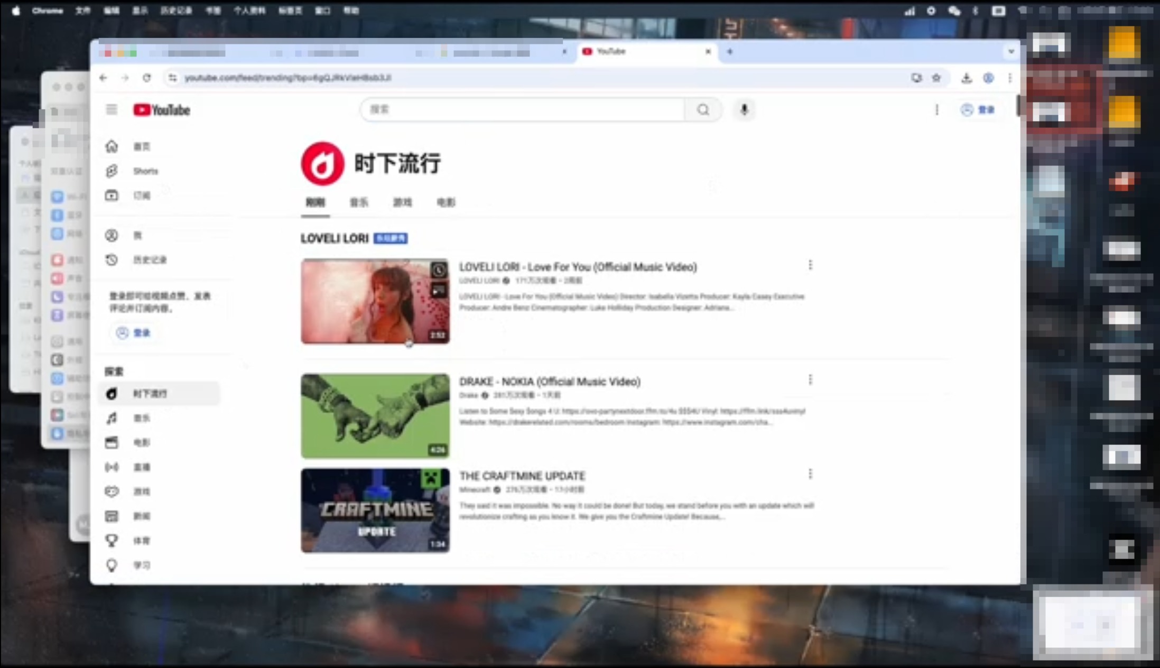The width and height of the screenshot is (1160, 668).
Task: Click the YouTube search input field
Action: [x=522, y=109]
